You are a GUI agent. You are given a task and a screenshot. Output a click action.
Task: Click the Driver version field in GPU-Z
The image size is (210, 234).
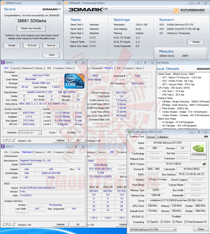pyautogui.click(x=176, y=200)
